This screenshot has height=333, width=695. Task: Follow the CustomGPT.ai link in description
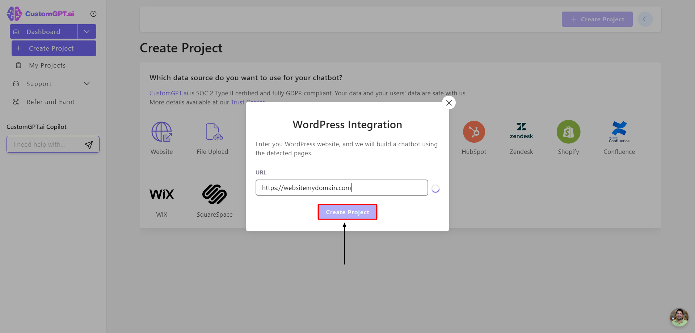pyautogui.click(x=169, y=93)
